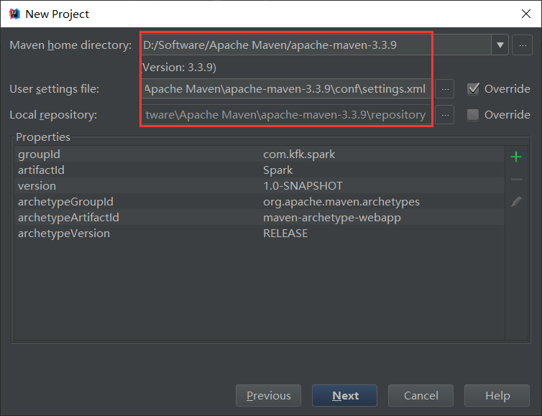Click the Version: 3.3.9 text

pyautogui.click(x=179, y=68)
